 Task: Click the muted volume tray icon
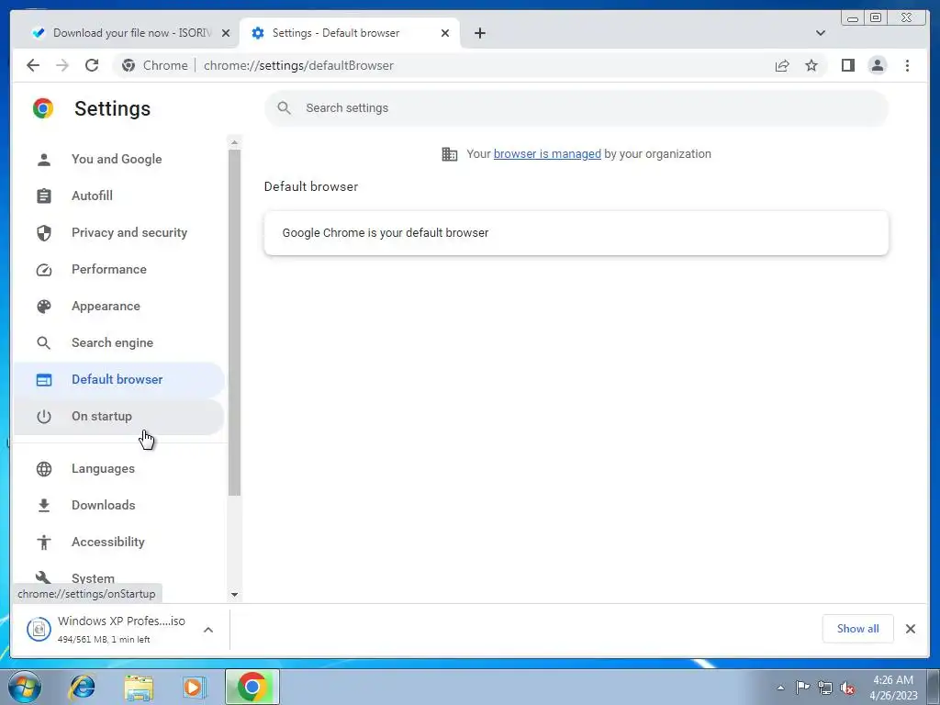click(x=847, y=688)
